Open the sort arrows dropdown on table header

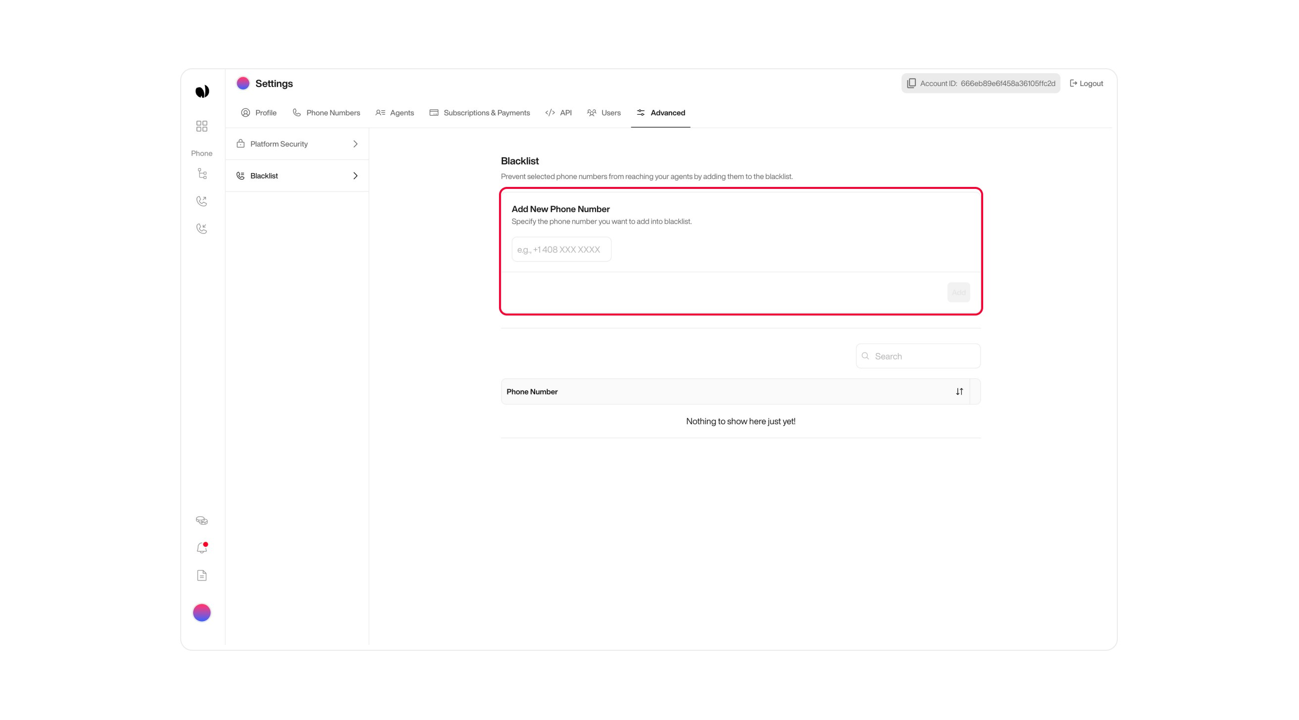[x=959, y=391]
